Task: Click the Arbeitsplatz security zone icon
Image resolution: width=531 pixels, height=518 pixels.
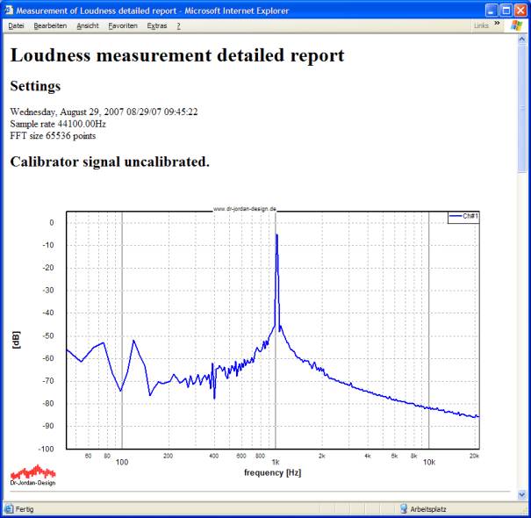Action: (404, 509)
